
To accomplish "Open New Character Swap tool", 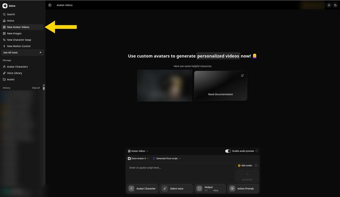I will [x=23, y=40].
